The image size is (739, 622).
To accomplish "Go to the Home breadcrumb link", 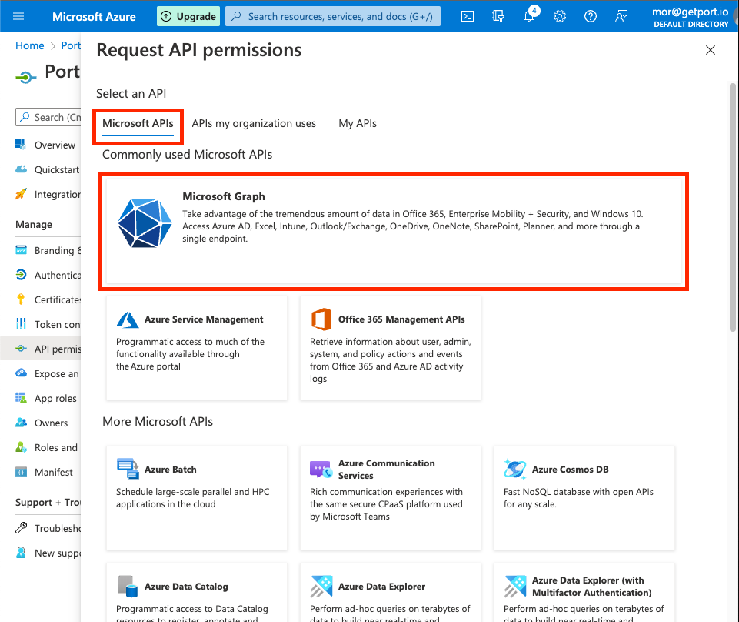I will pyautogui.click(x=29, y=45).
